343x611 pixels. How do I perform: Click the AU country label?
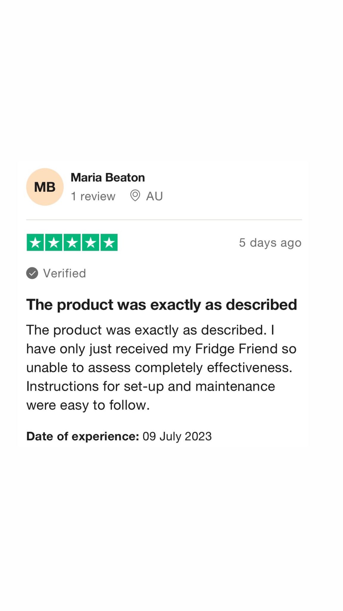pos(155,196)
